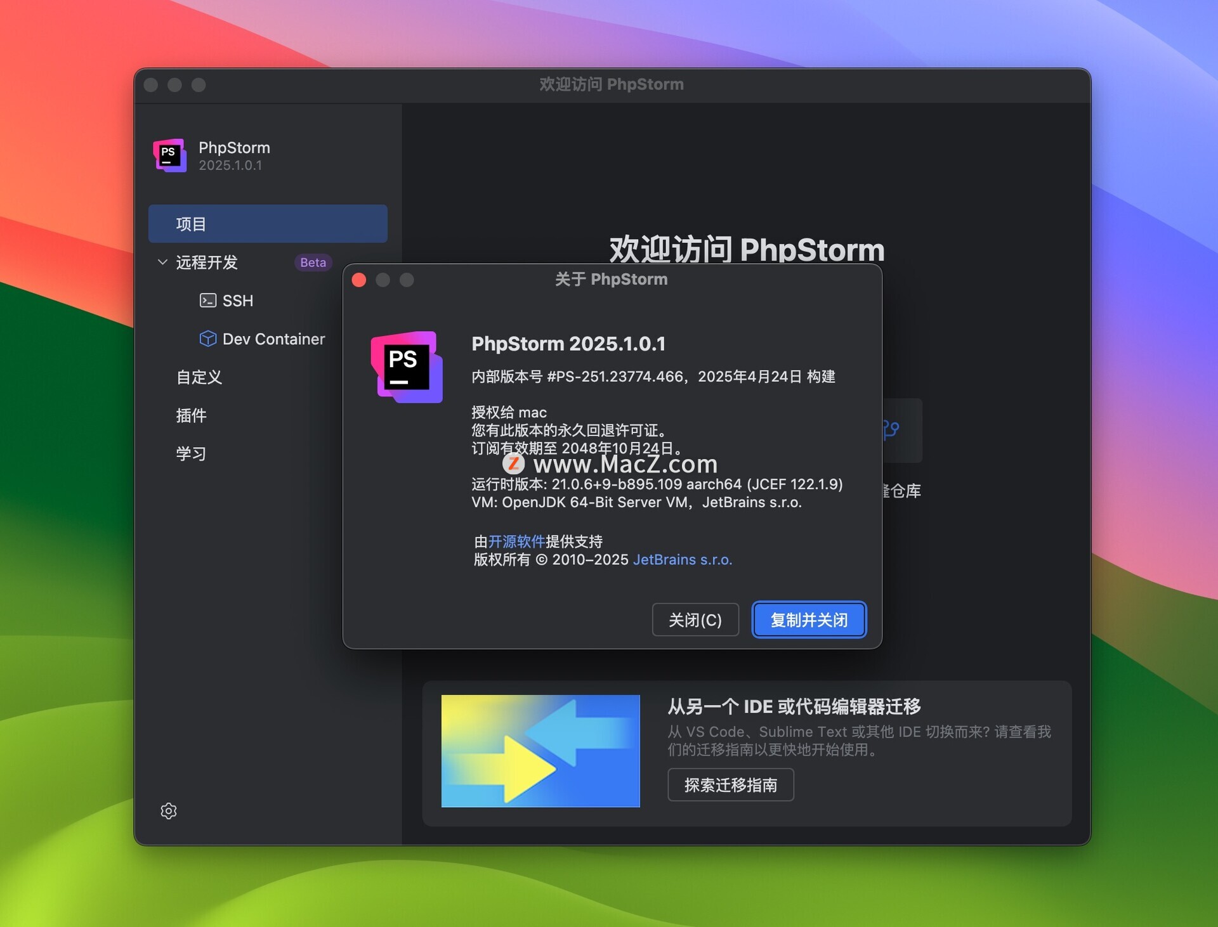Click the large PS logo in About dialog

click(407, 367)
